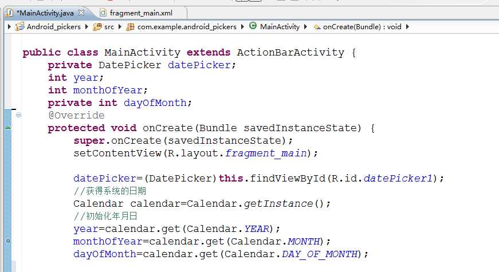Click the comment //初始化年月日
This screenshot has height=272, width=499.
tap(105, 216)
